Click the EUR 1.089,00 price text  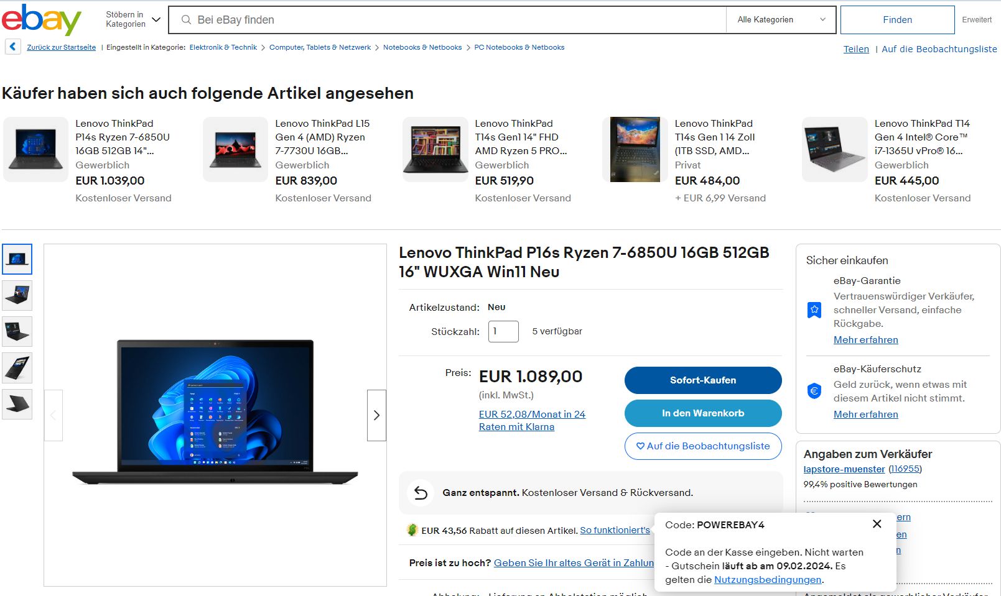click(x=531, y=377)
